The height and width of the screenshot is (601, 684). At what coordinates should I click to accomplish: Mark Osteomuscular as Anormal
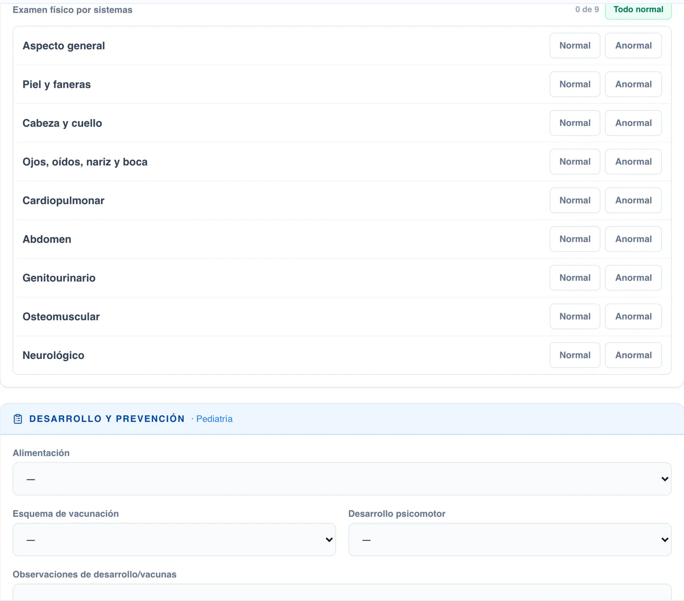(x=633, y=316)
